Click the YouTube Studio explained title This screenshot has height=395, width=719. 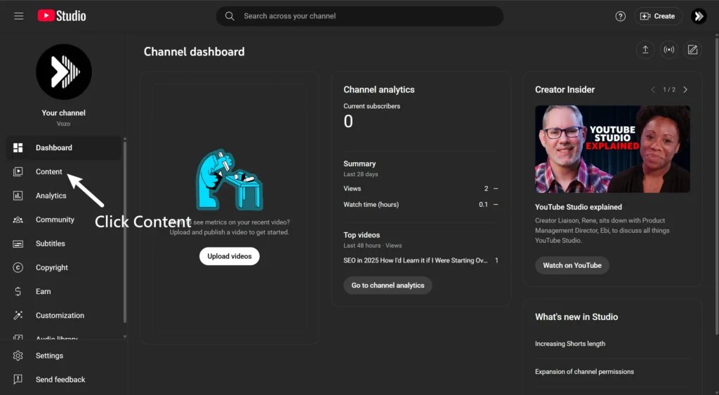click(579, 207)
